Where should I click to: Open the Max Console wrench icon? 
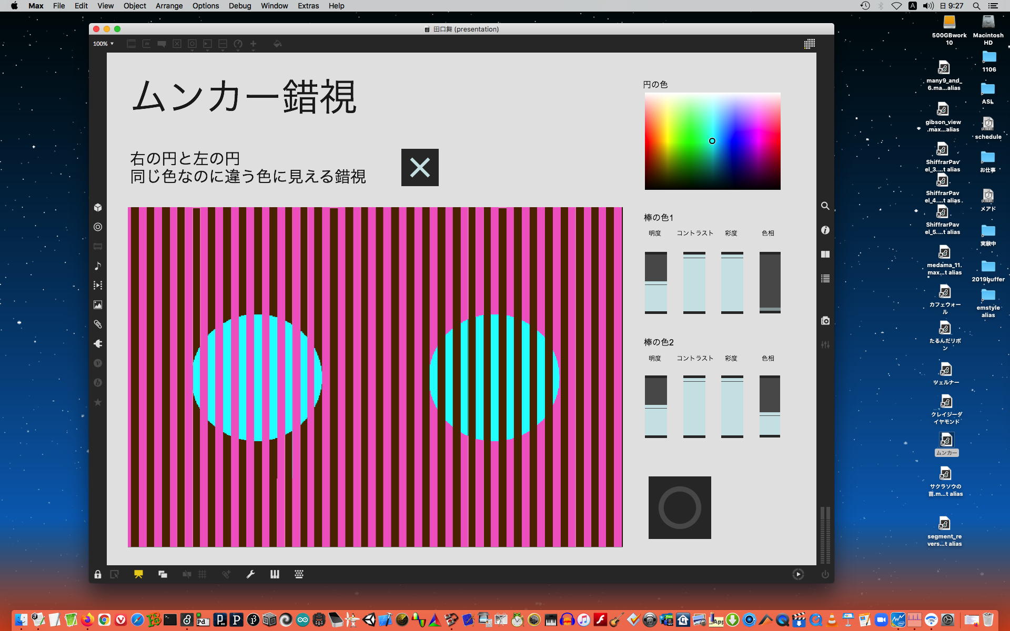[250, 574]
